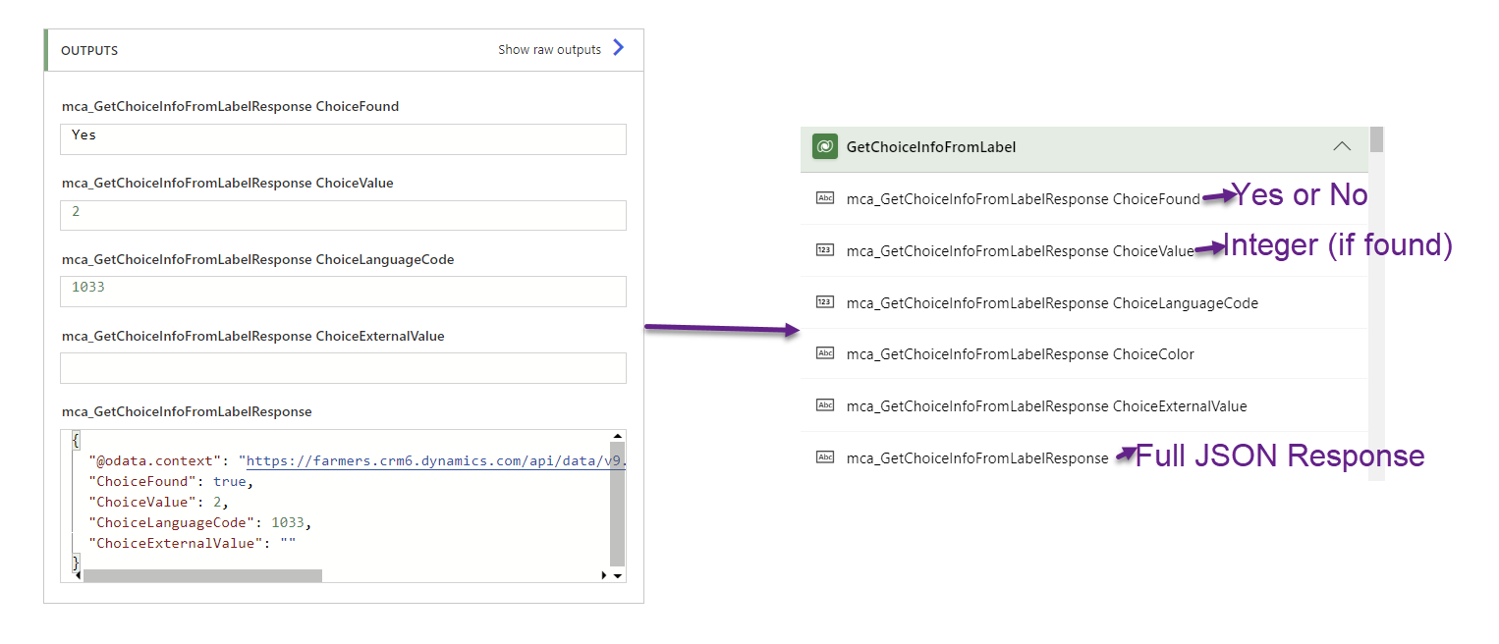Click the Abc icon beside the full response entry
This screenshot has width=1499, height=644.
pos(826,457)
